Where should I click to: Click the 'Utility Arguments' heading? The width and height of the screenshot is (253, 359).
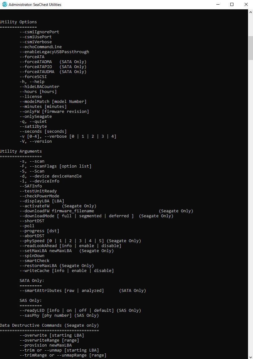click(21, 151)
